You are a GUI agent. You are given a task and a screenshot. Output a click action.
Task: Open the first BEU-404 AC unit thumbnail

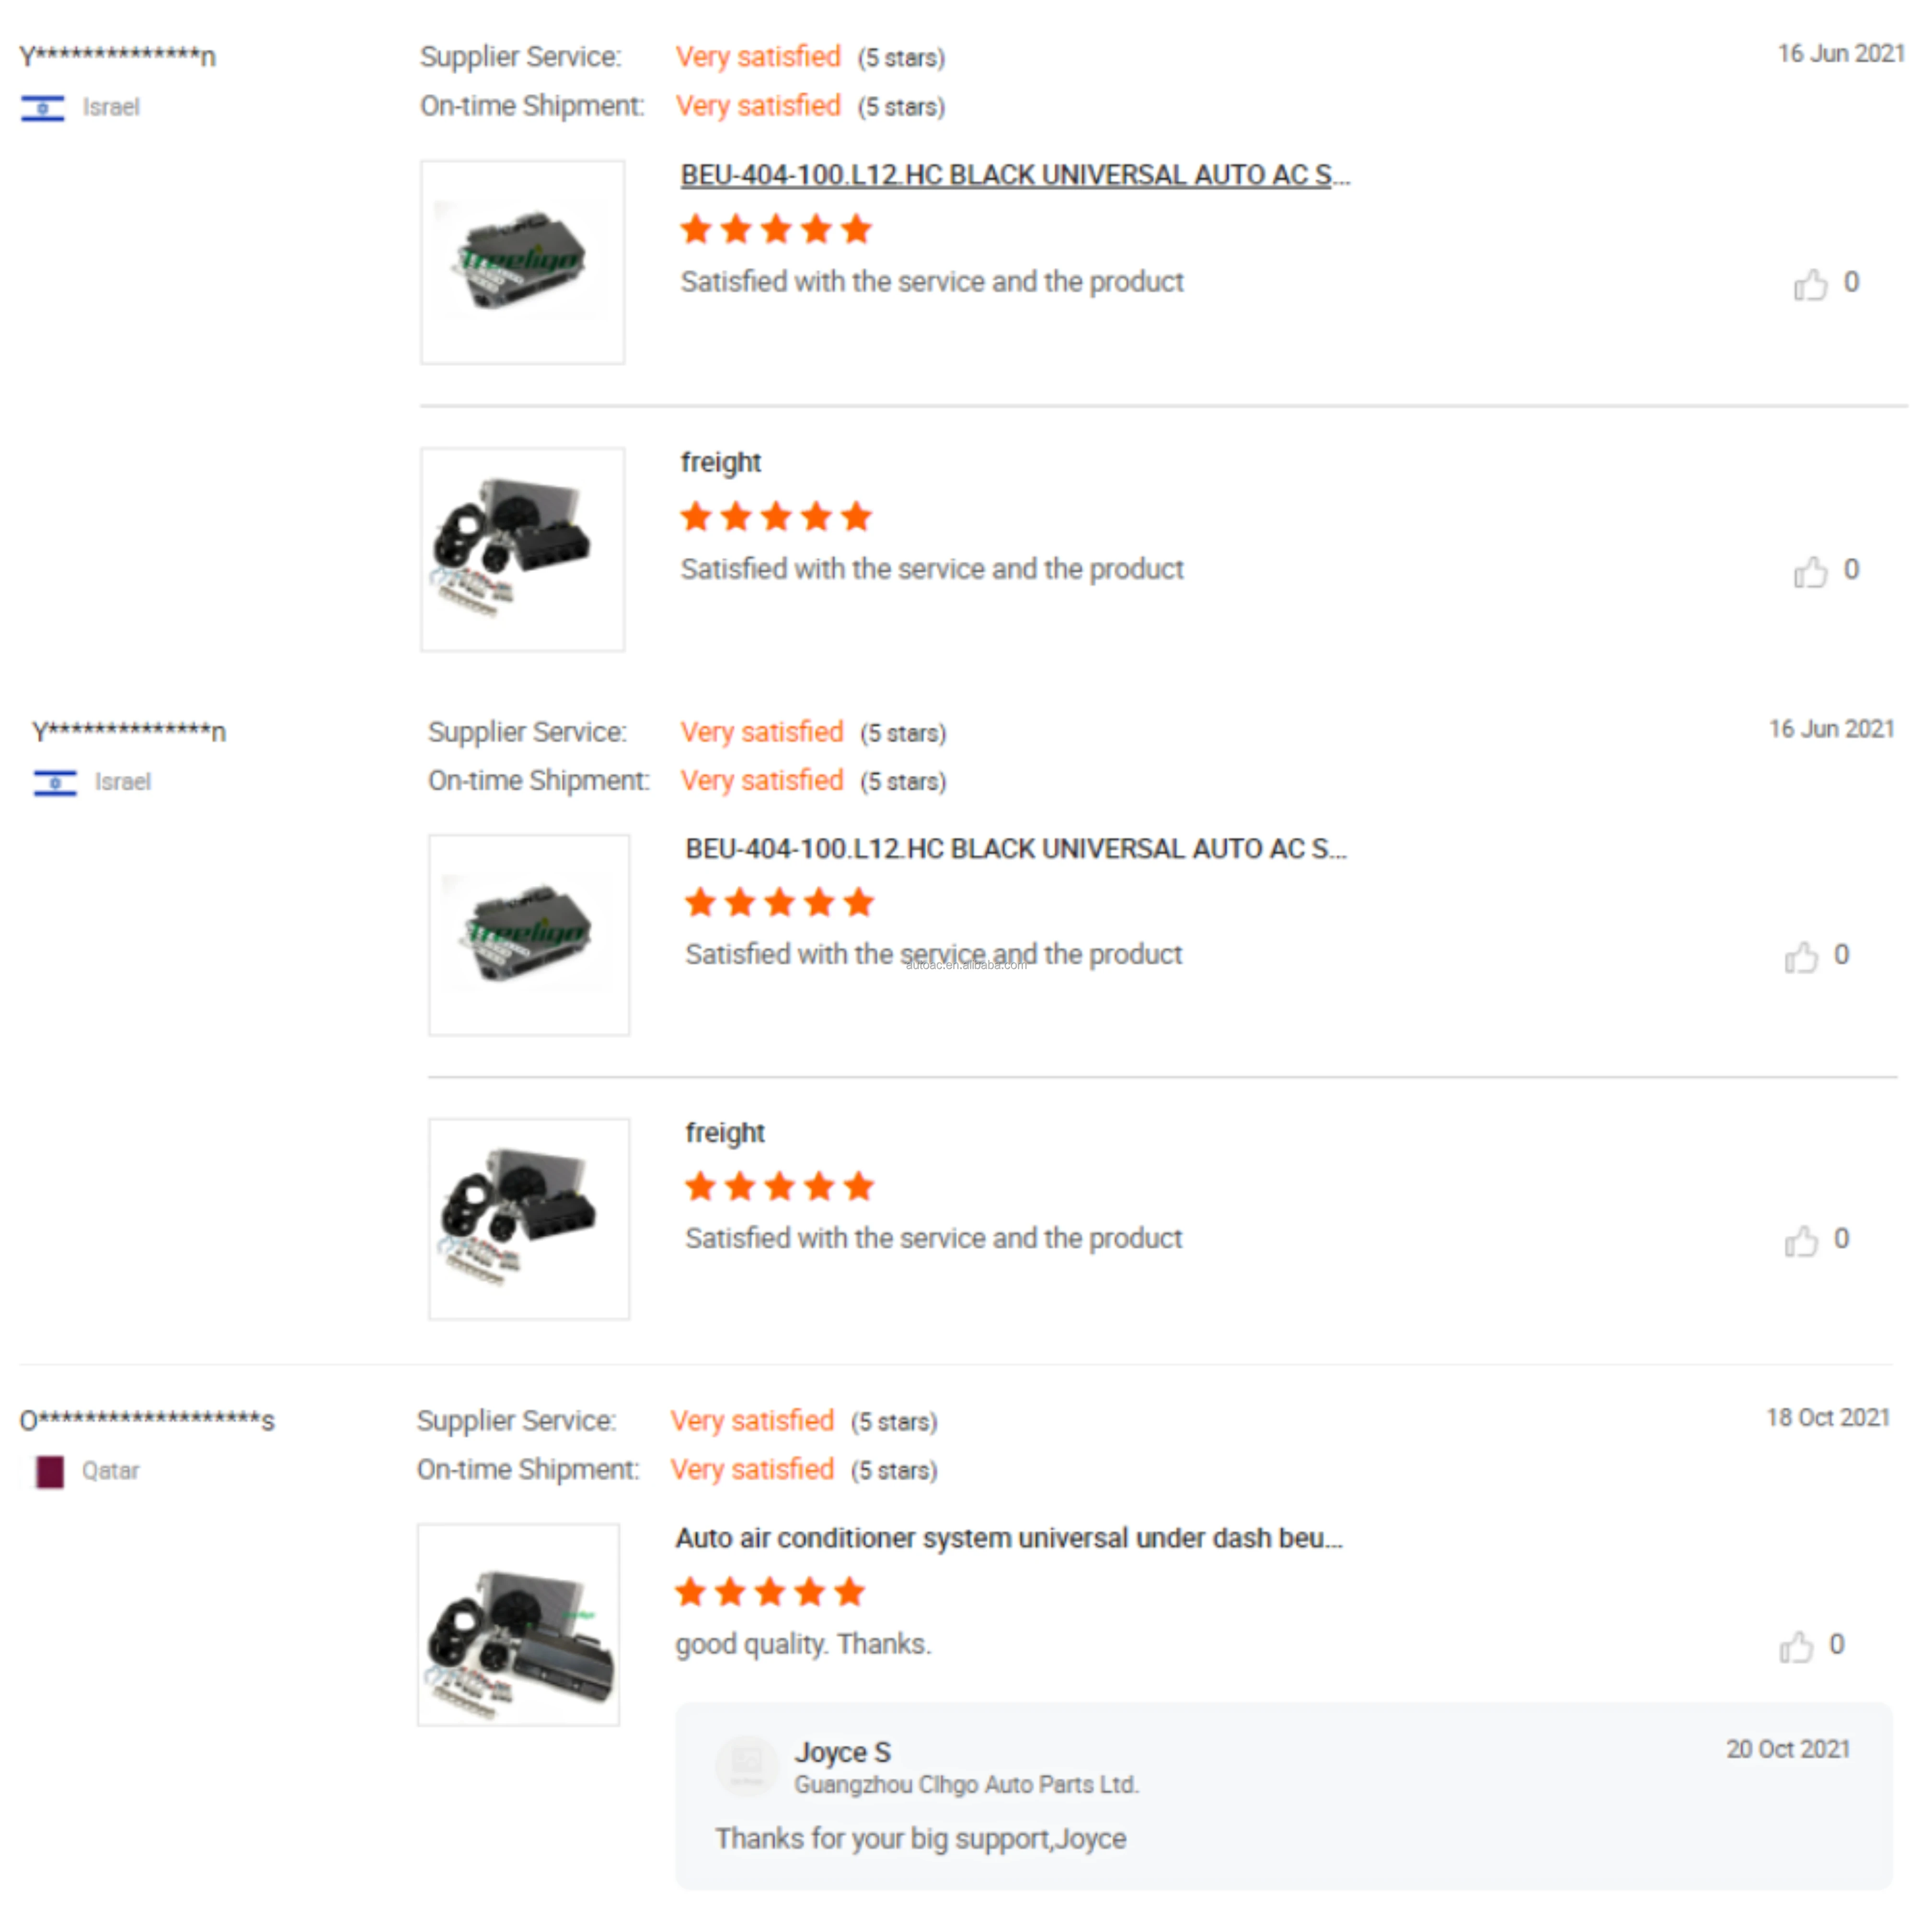tap(522, 262)
